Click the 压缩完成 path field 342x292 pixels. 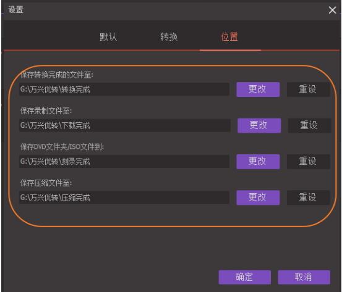point(124,198)
